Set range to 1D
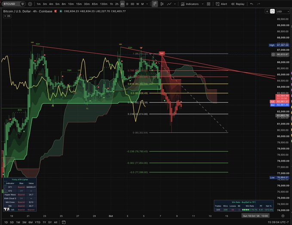This screenshot has width=292, height=225. [6, 222]
